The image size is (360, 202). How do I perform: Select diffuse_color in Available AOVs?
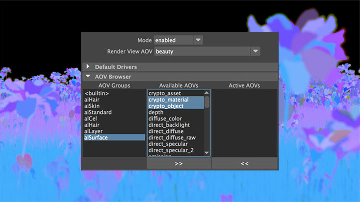[x=165, y=119]
